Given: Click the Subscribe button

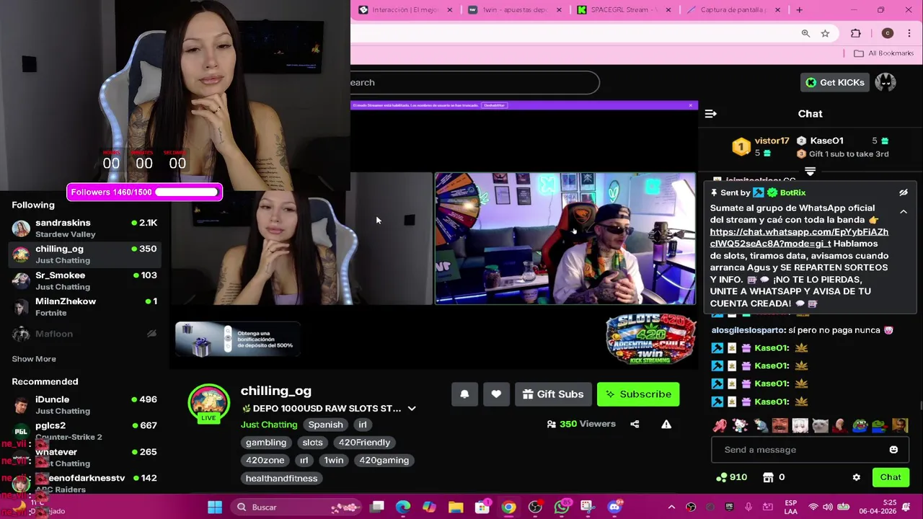Looking at the screenshot, I should coord(638,394).
